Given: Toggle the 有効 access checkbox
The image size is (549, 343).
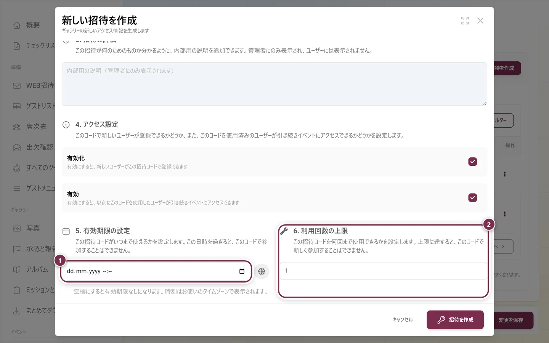Looking at the screenshot, I should click(x=472, y=197).
